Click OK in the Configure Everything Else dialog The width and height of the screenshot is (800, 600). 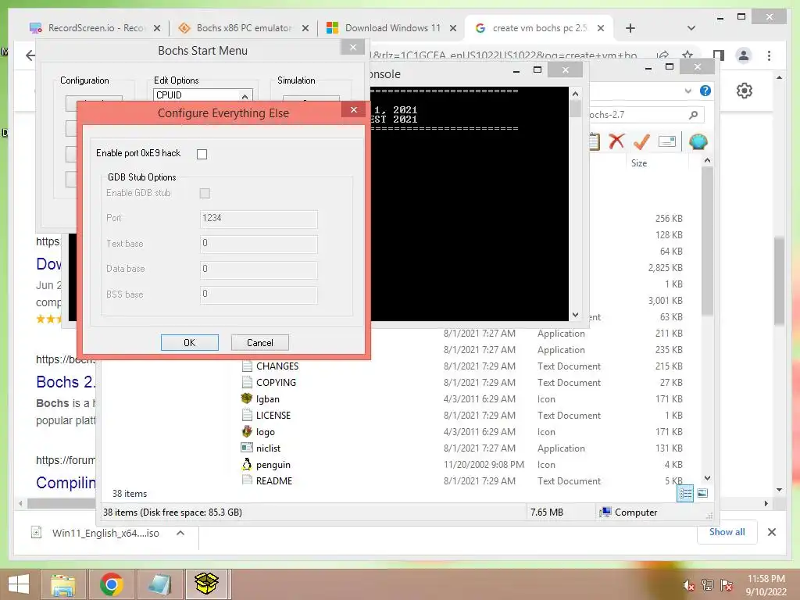click(x=189, y=343)
